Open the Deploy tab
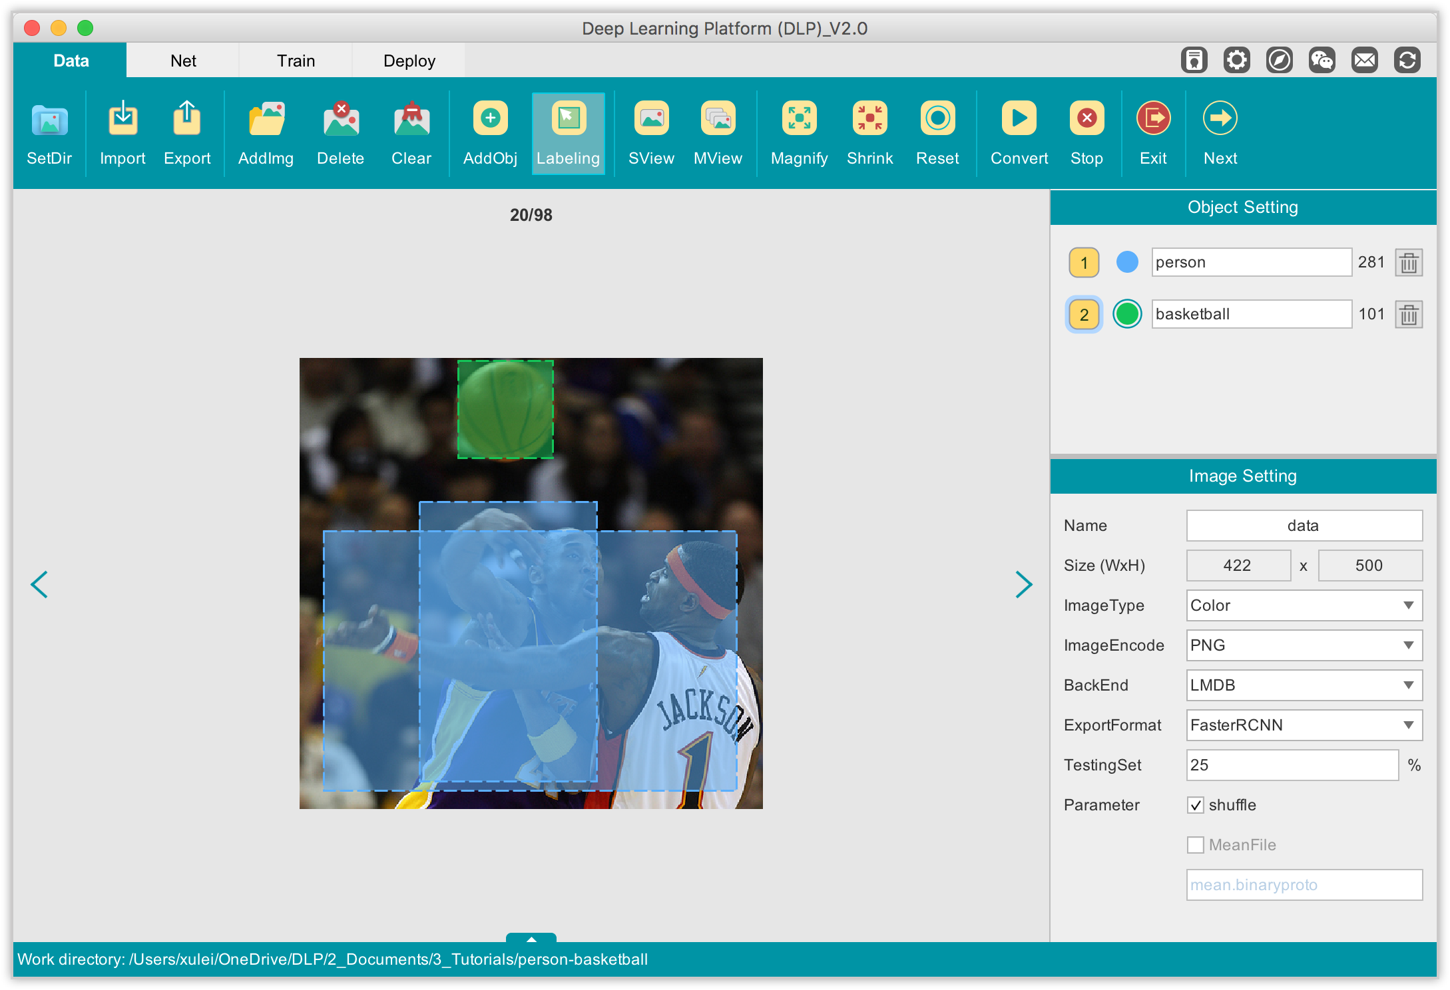 (x=409, y=61)
